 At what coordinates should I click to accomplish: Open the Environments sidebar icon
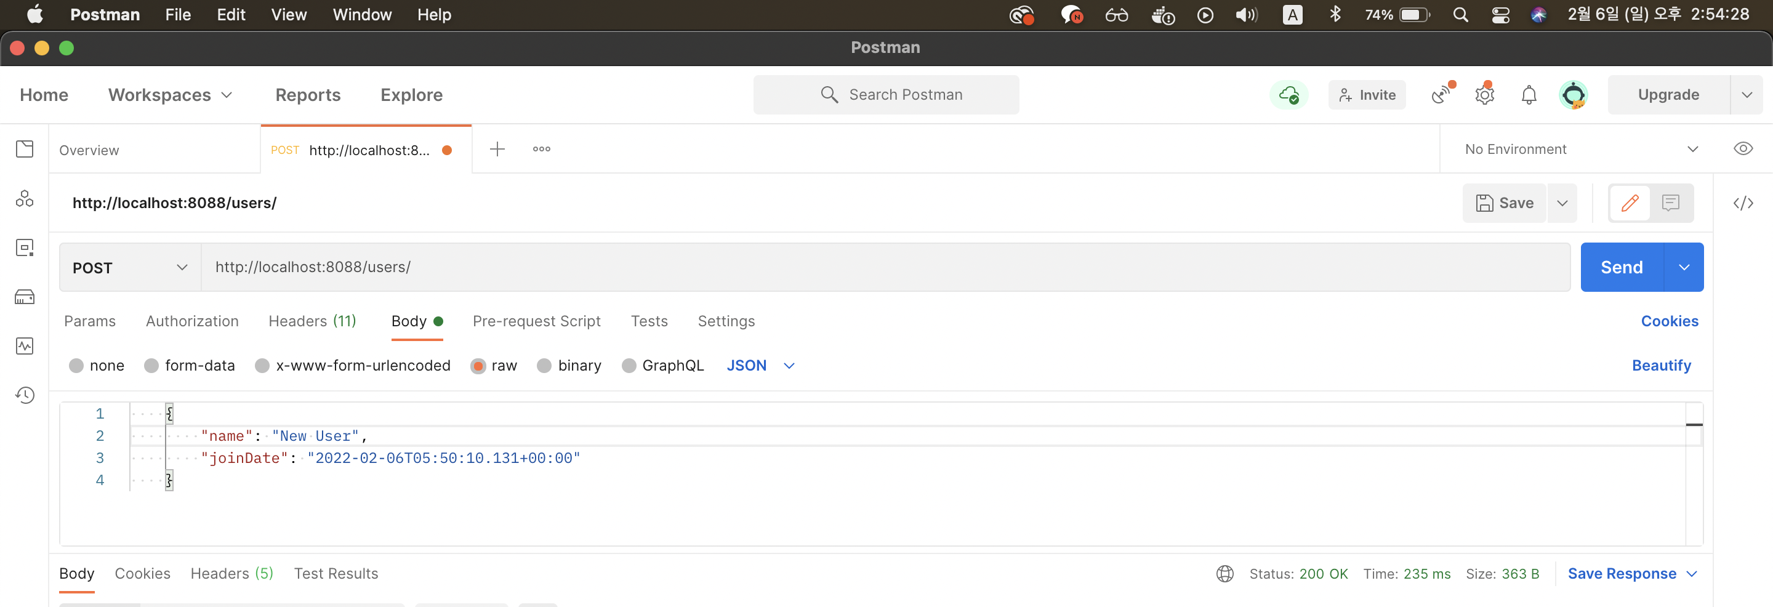pos(25,247)
